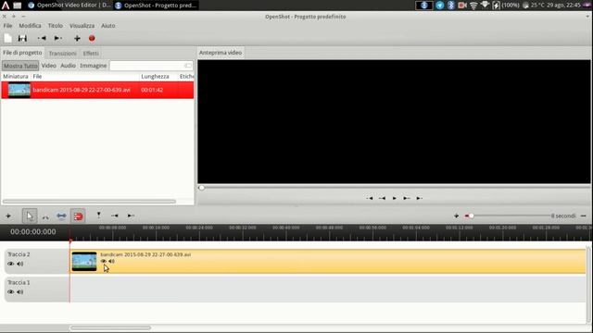Filter project files by Audio
The width and height of the screenshot is (593, 333).
pyautogui.click(x=68, y=66)
